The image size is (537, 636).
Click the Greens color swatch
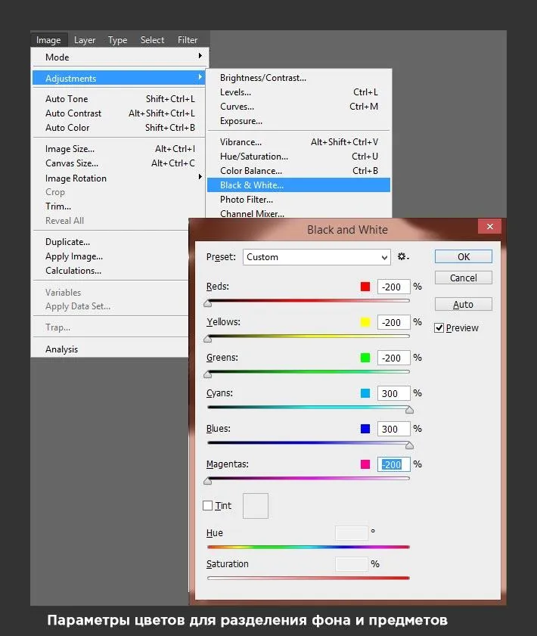pos(365,358)
